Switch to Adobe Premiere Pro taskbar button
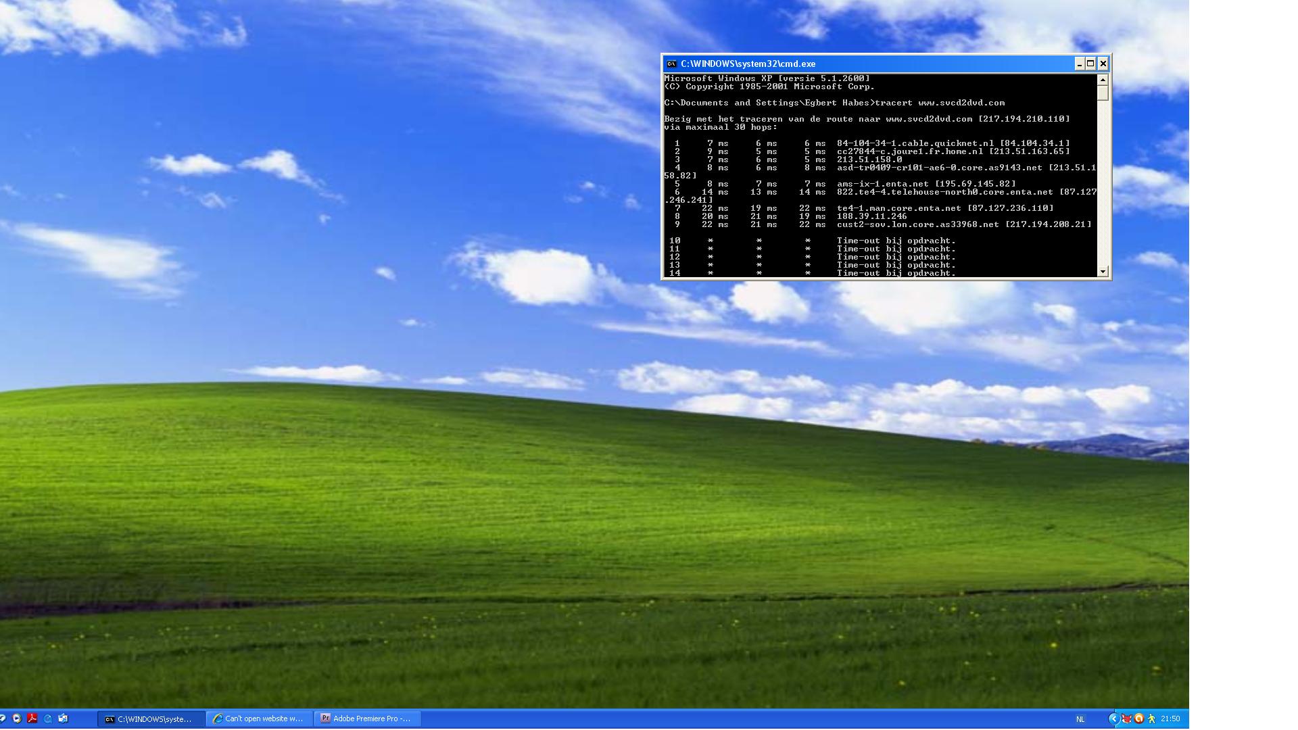 tap(366, 719)
